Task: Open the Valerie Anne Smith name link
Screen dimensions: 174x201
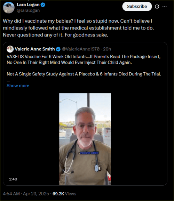Action: coord(35,49)
